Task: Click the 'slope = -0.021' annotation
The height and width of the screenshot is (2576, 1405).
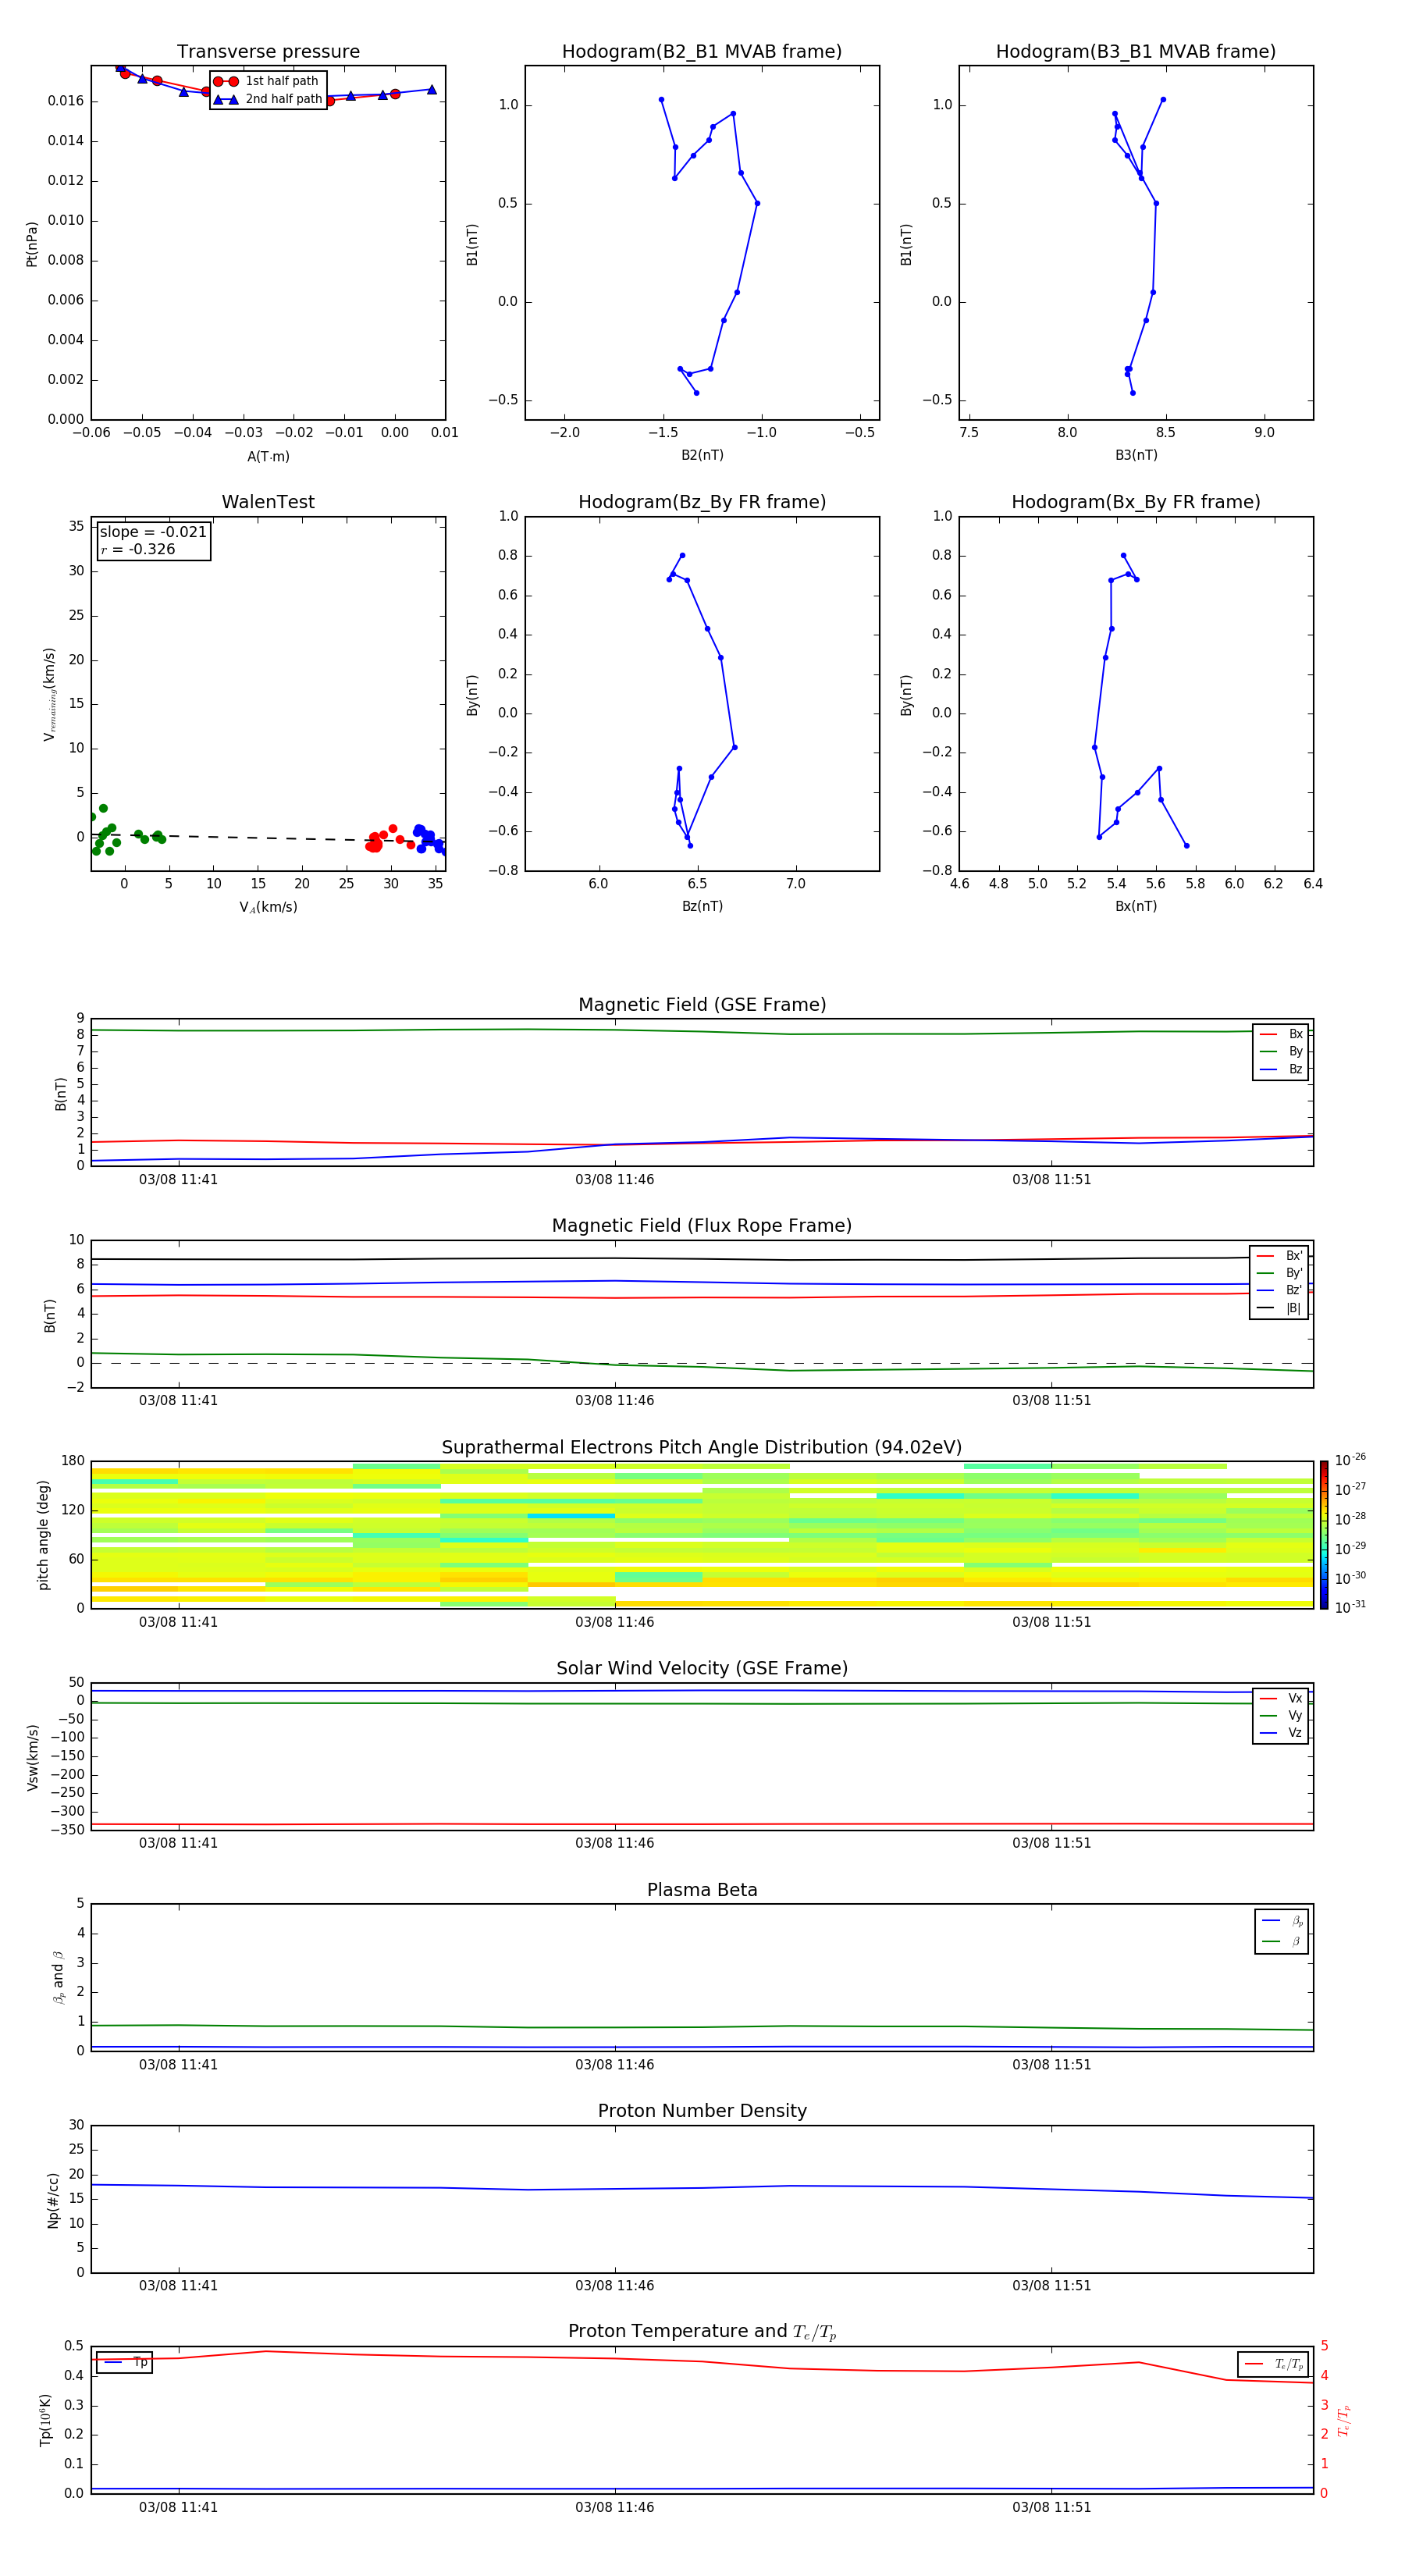Action: click(x=153, y=532)
